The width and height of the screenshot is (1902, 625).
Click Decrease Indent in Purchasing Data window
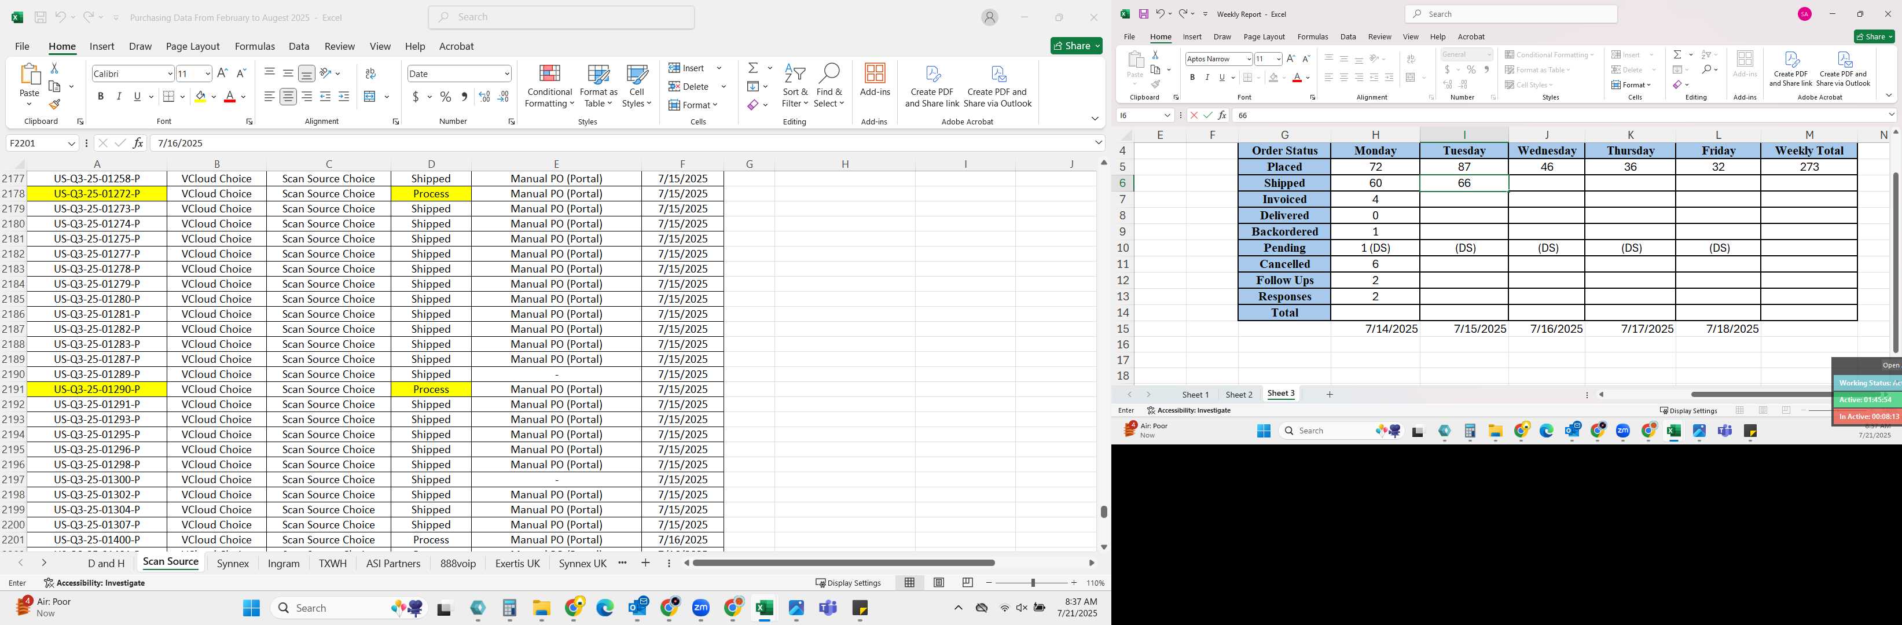click(326, 97)
